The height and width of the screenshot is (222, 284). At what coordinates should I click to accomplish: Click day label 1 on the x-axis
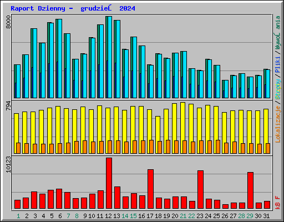click(18, 216)
